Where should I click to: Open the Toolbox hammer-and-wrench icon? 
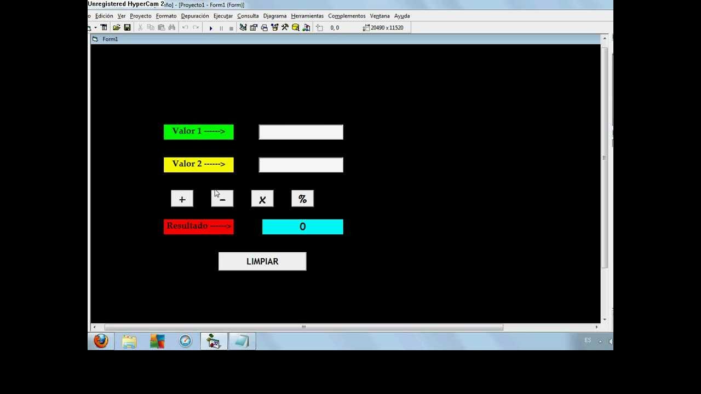[x=285, y=27]
